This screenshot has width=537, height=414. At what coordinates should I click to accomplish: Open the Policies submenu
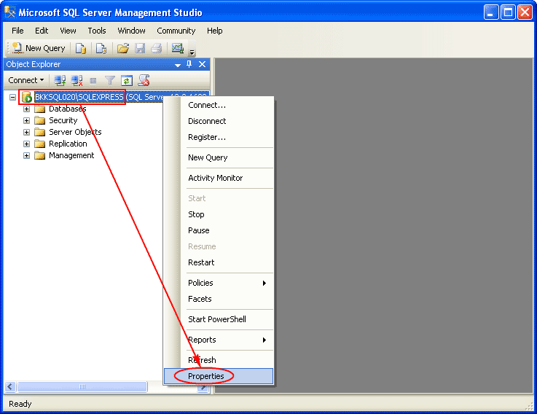[x=219, y=283]
